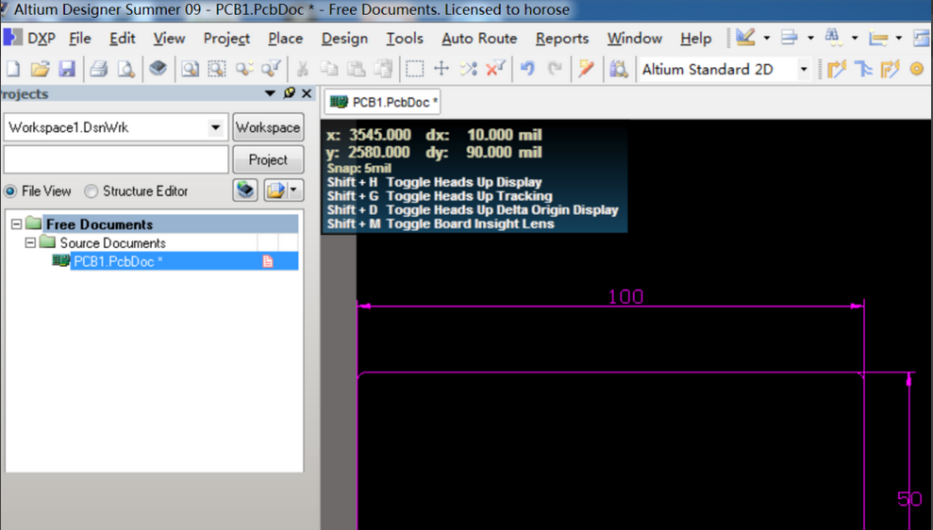The image size is (933, 530).
Task: Click the Project button
Action: [268, 159]
